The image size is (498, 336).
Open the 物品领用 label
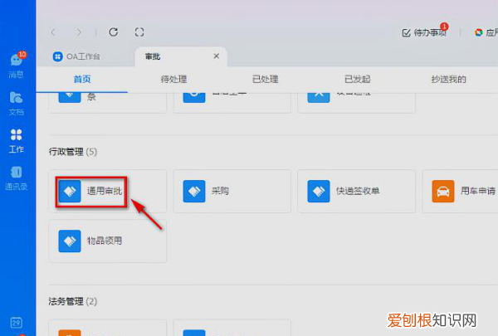point(105,241)
